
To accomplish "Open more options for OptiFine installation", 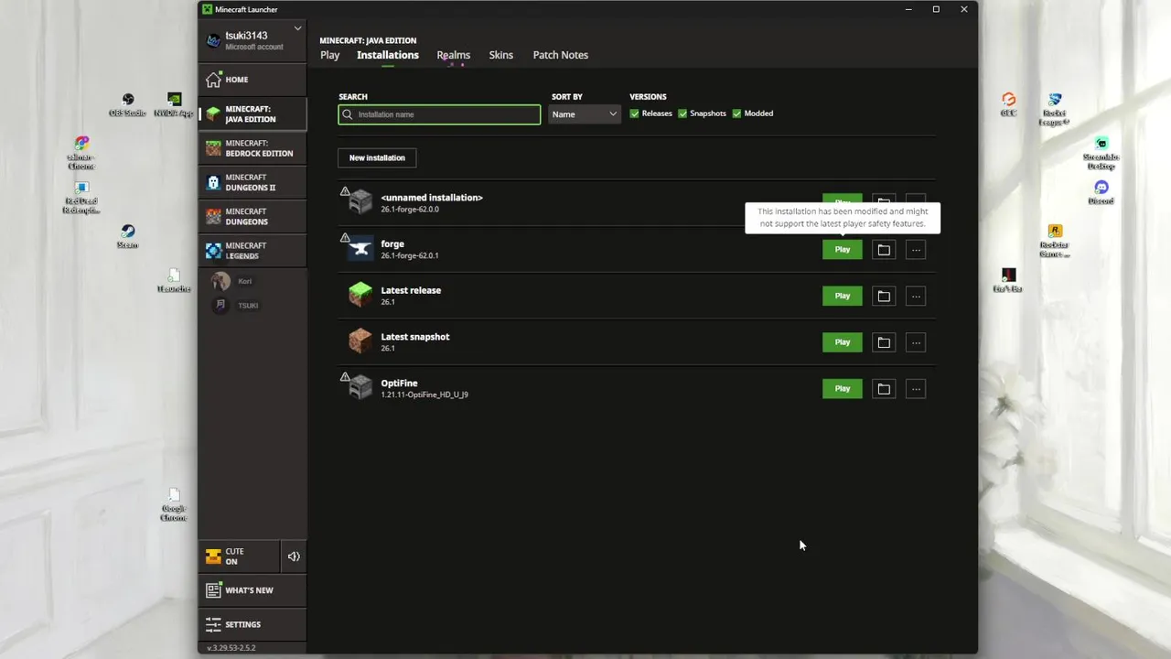I will (x=916, y=389).
